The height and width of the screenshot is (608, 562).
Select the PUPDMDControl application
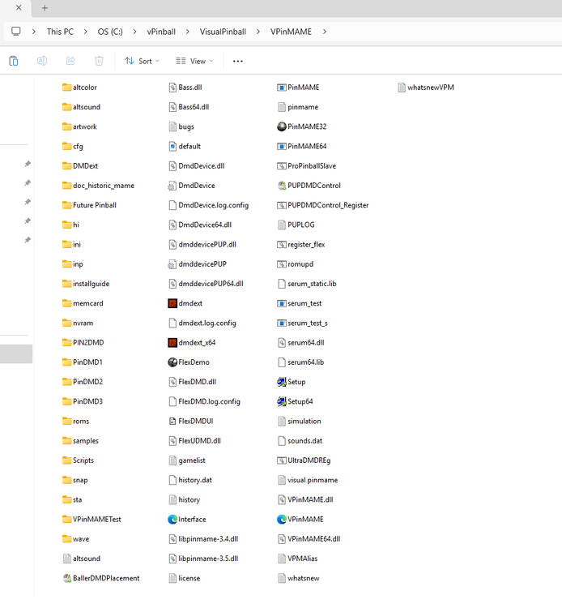pos(309,186)
